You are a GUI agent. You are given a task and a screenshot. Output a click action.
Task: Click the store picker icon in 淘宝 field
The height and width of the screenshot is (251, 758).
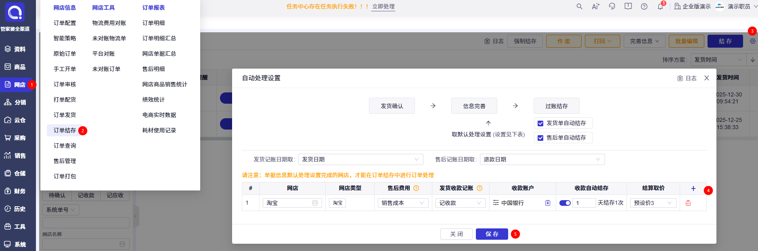(315, 203)
